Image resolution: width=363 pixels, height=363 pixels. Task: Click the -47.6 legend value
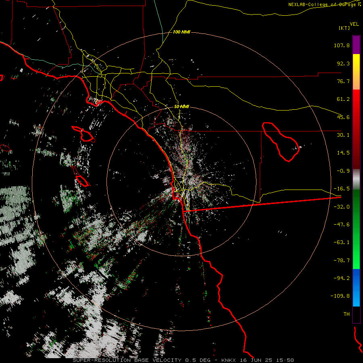tap(342, 225)
